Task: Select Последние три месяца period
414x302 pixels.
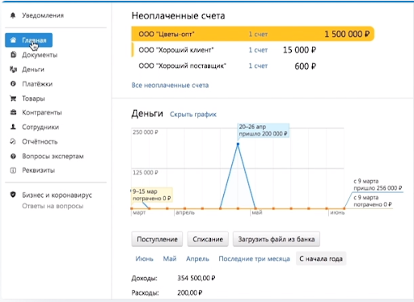Action: point(254,258)
